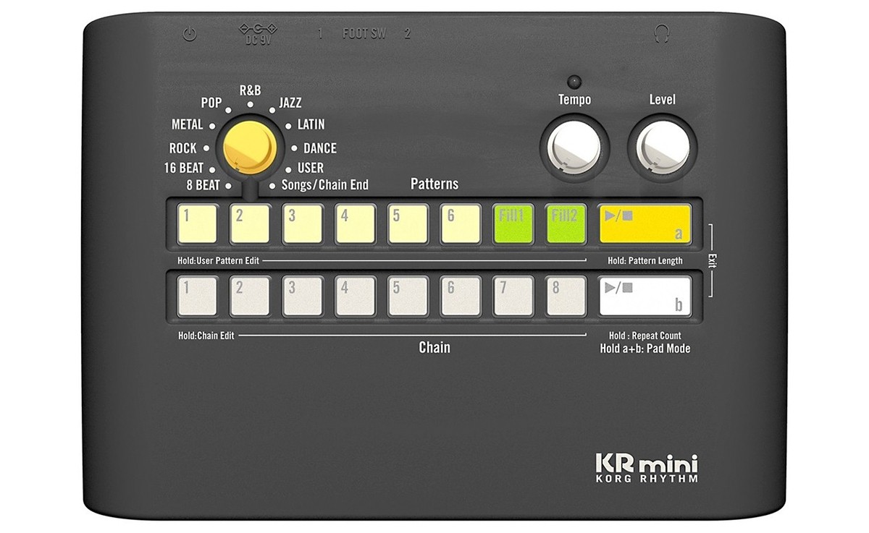Select the JAZZ genre label
The image size is (869, 533).
tap(290, 103)
